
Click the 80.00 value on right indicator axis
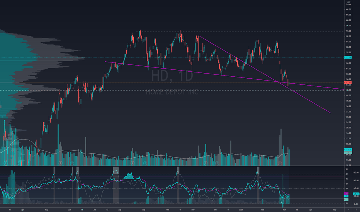tap(356, 172)
